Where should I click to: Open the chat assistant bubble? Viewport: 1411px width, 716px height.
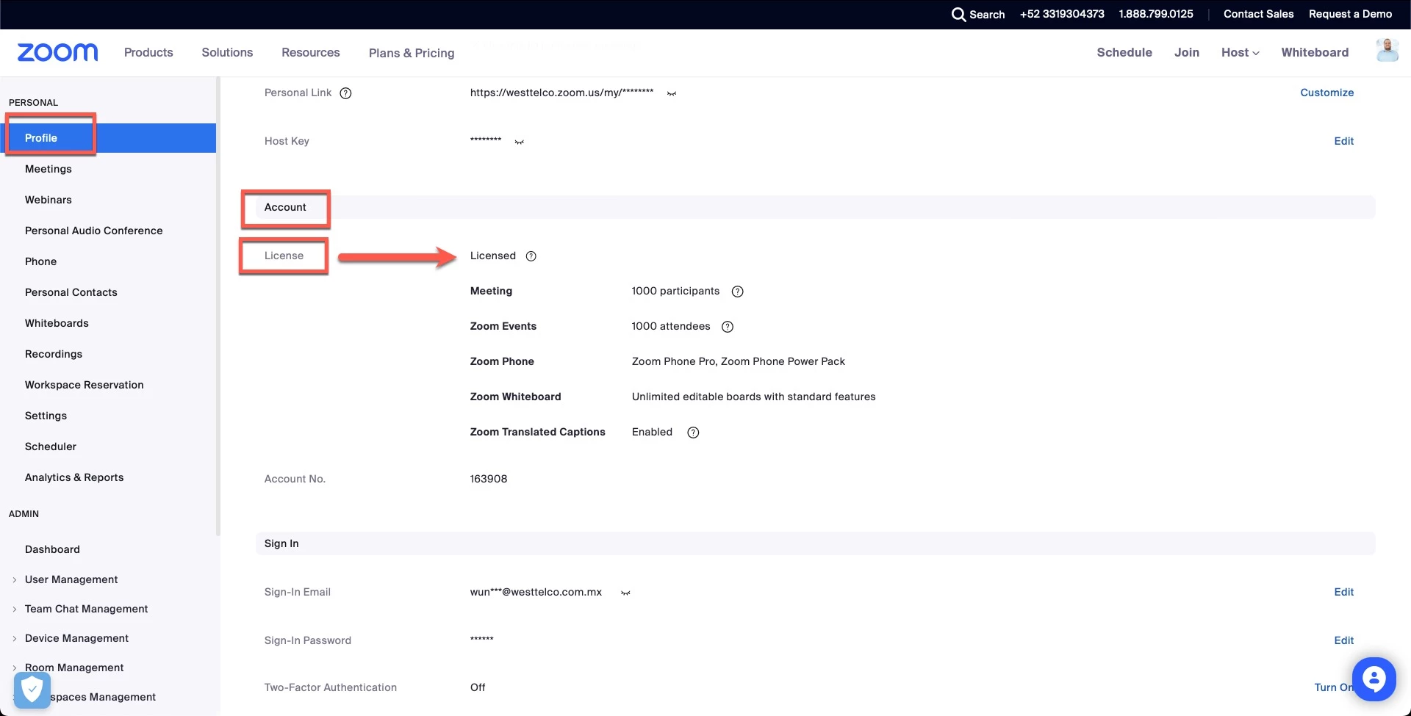(x=1374, y=679)
